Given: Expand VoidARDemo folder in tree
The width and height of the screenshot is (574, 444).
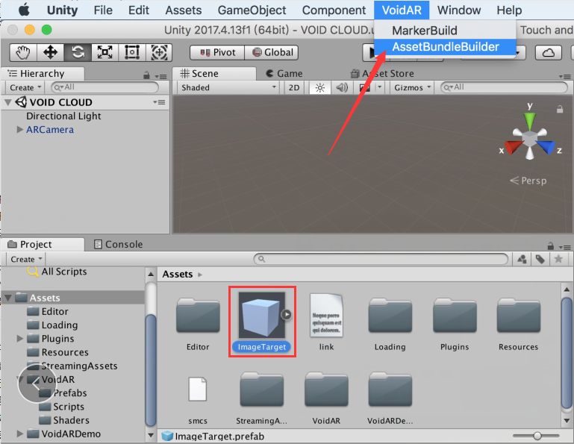Looking at the screenshot, I should [x=19, y=434].
